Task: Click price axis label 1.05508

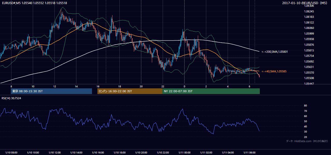Action: [x=309, y=78]
